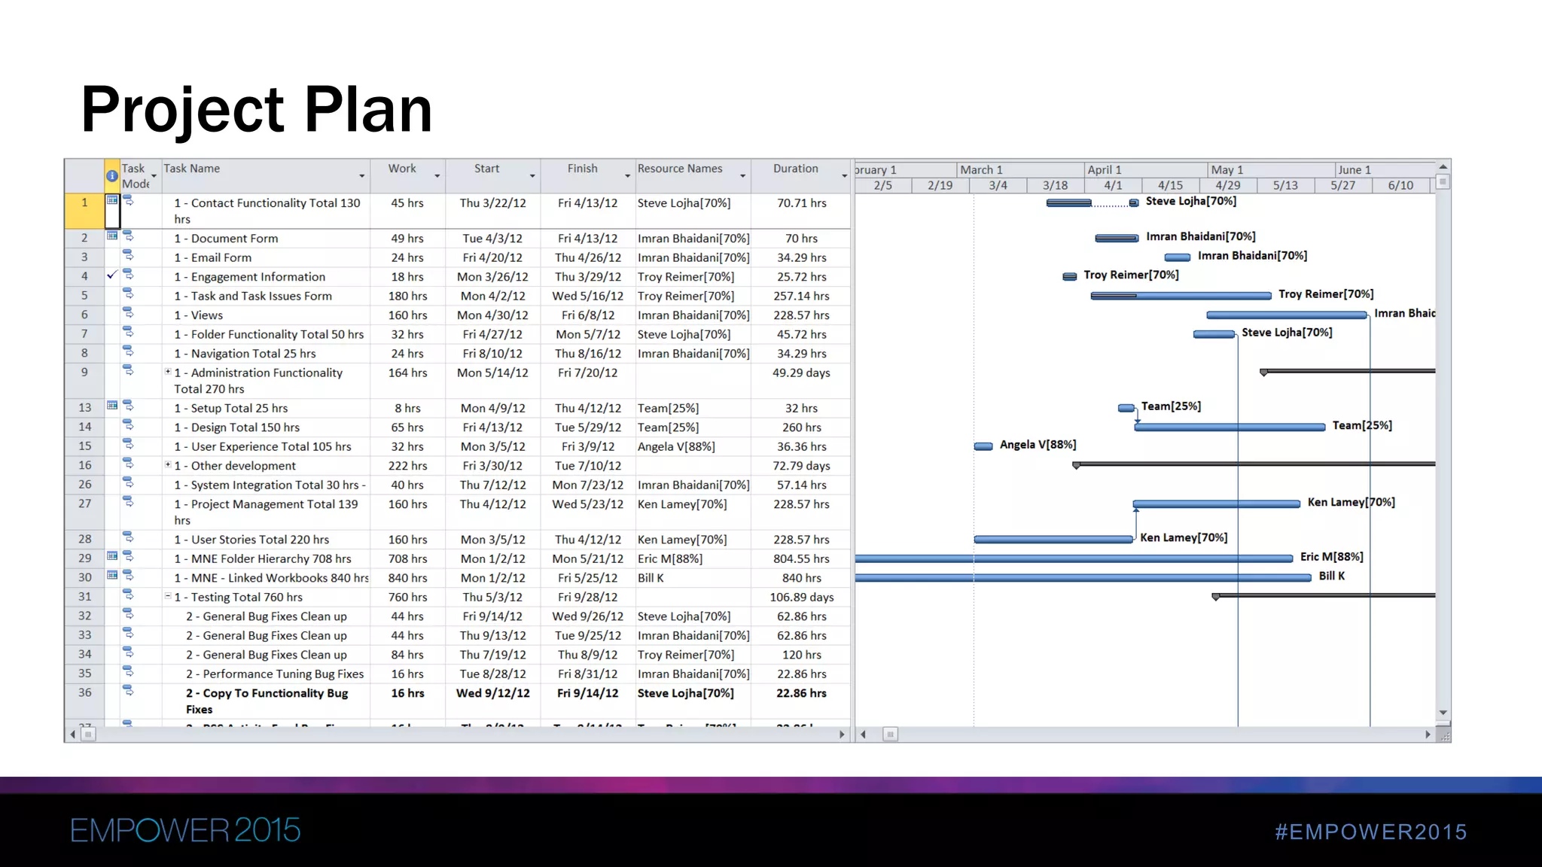Click the "Wed 5/16/12" finish date cell
The width and height of the screenshot is (1542, 867).
(x=587, y=296)
